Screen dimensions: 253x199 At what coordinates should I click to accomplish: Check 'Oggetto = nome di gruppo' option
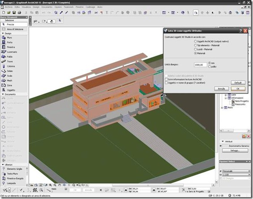tap(166, 83)
